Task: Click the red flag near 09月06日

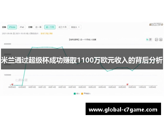Action: coord(12,84)
